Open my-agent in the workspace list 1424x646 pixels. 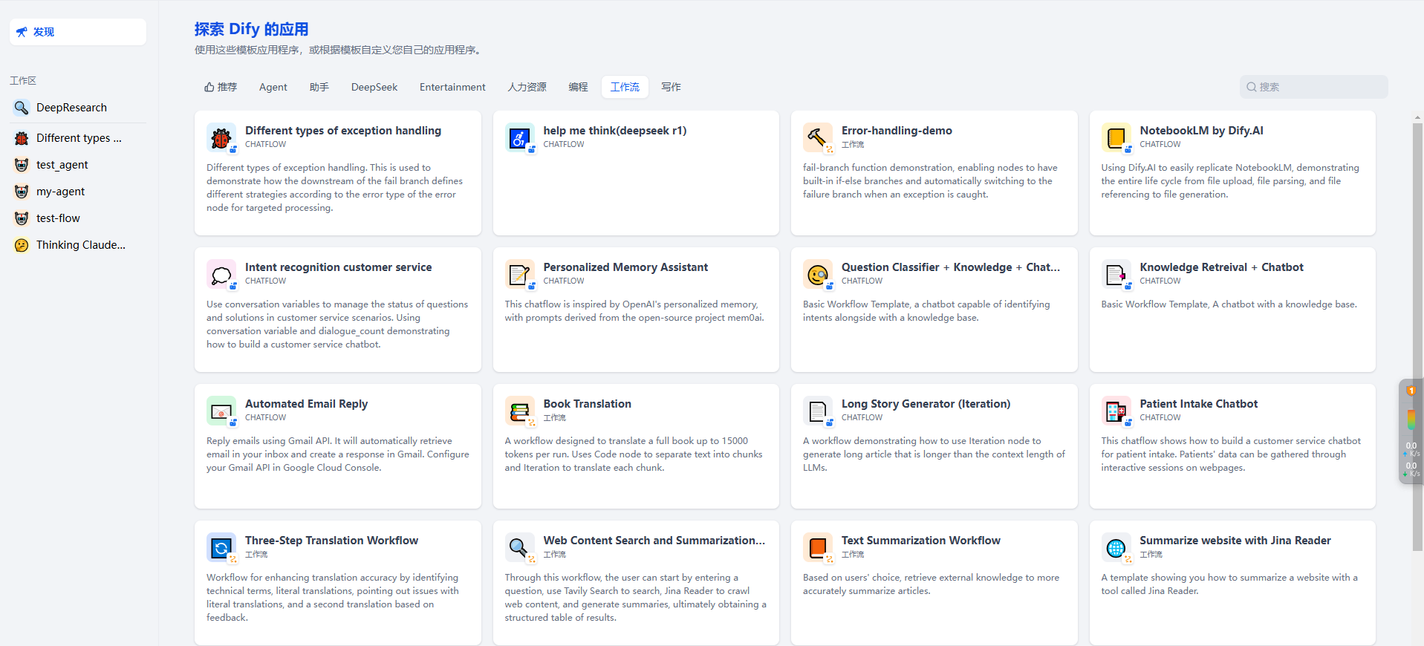pyautogui.click(x=78, y=192)
